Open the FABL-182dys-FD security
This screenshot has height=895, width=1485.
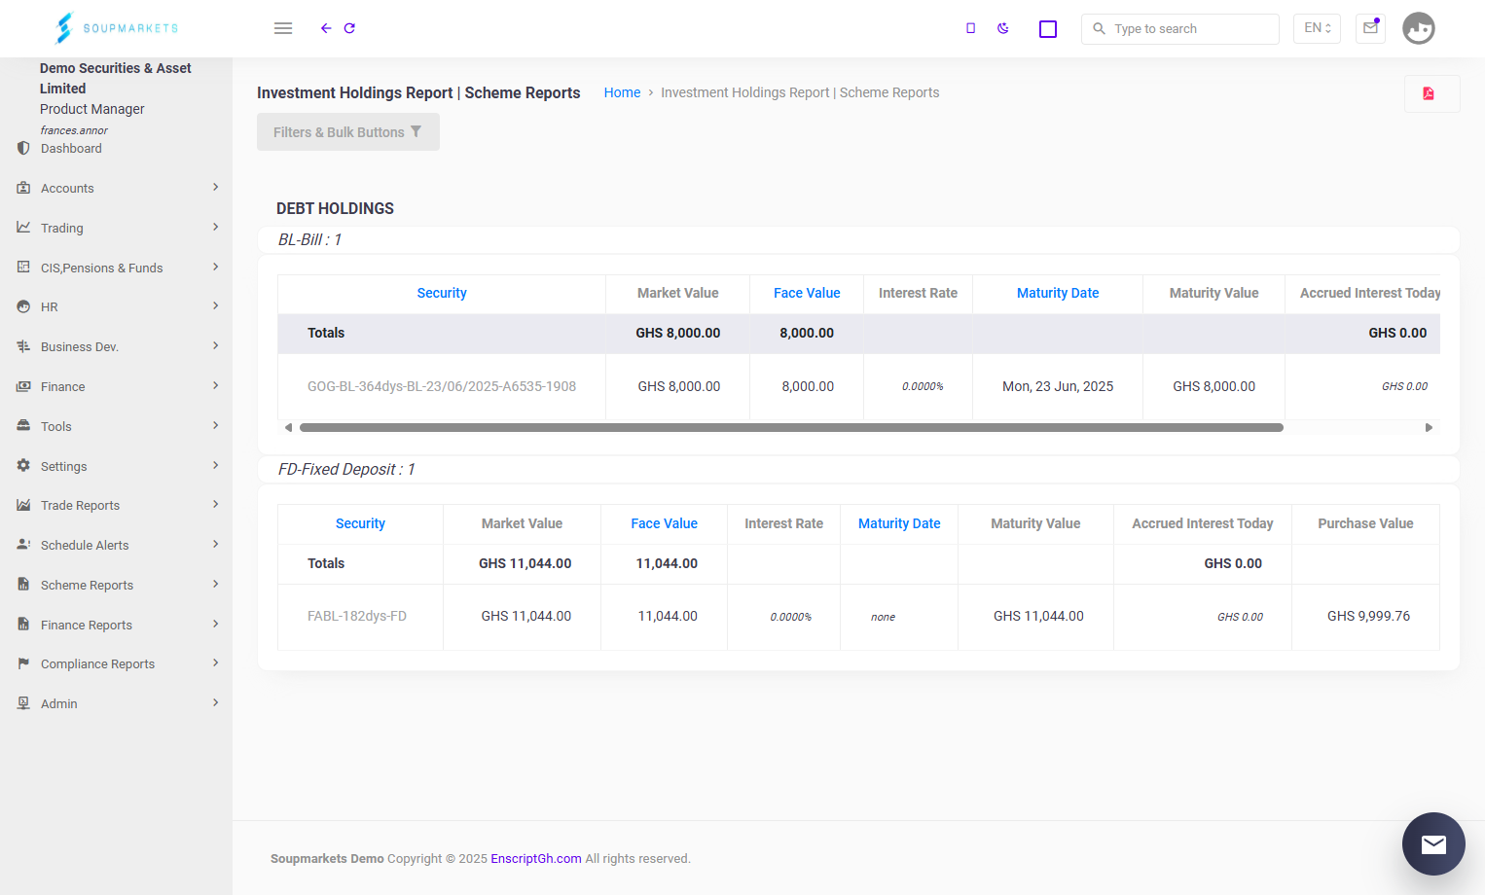[357, 616]
